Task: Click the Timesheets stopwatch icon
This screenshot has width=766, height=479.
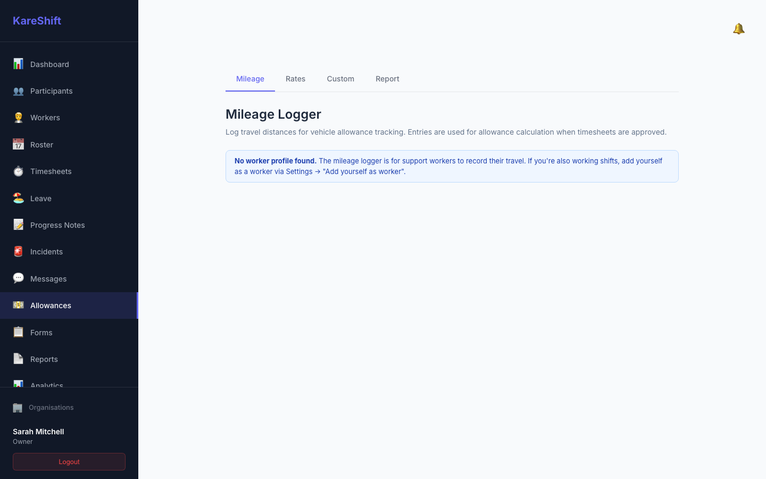Action: [x=18, y=171]
